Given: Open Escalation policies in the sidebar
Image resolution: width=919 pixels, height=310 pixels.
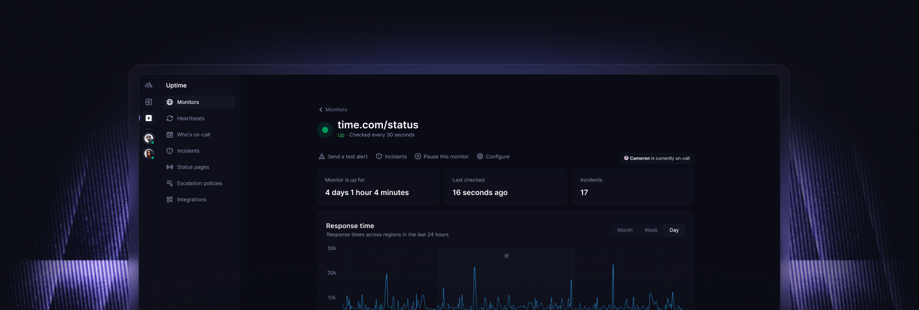Looking at the screenshot, I should 200,183.
